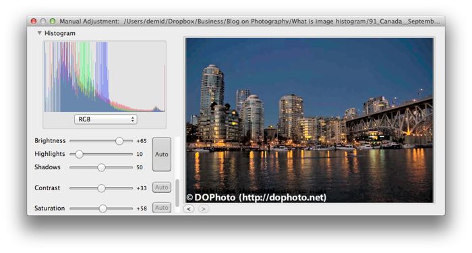This screenshot has width=472, height=253.
Task: Click the Auto button beside Saturation
Action: pyautogui.click(x=162, y=208)
